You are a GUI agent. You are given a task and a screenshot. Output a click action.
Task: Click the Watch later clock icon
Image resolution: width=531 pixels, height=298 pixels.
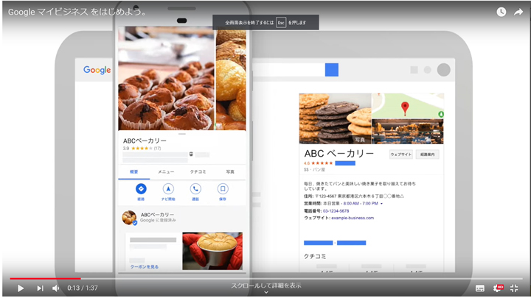(502, 13)
